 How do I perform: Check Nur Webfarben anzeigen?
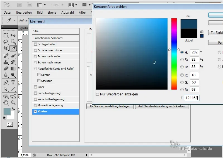(97, 94)
